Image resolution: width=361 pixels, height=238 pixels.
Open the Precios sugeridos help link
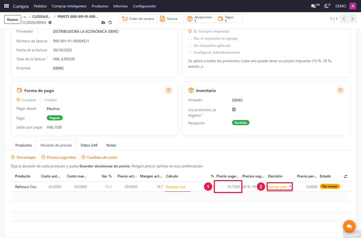point(59,157)
